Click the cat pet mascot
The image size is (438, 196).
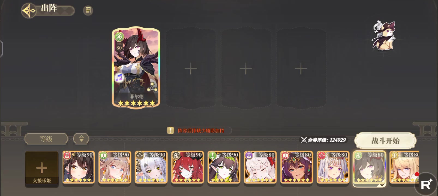click(383, 36)
